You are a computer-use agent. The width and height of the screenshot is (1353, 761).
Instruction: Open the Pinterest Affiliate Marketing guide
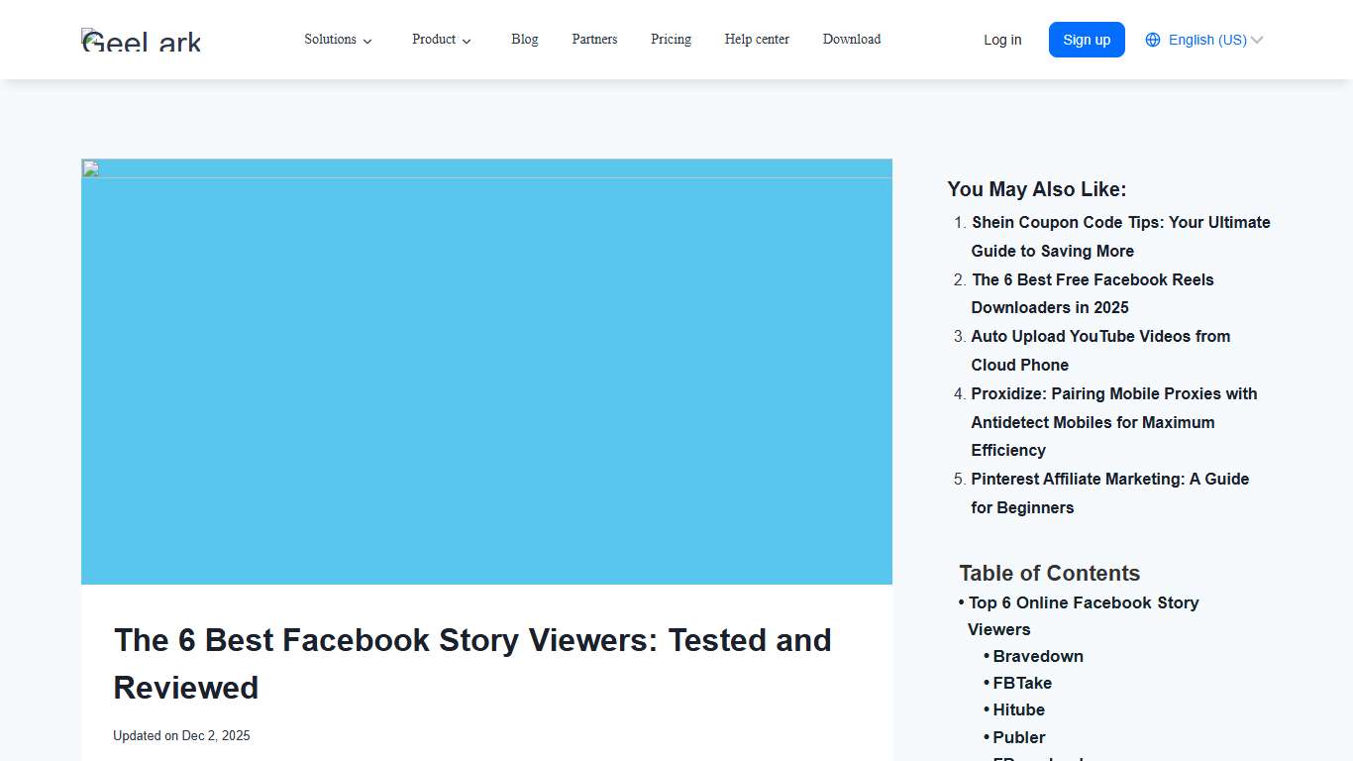[x=1109, y=492]
